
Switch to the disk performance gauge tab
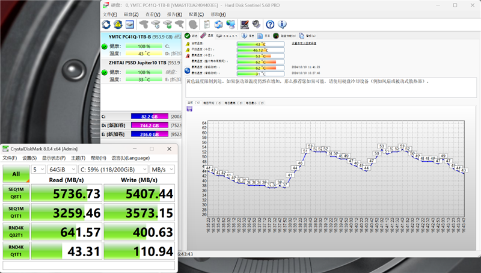(284, 36)
